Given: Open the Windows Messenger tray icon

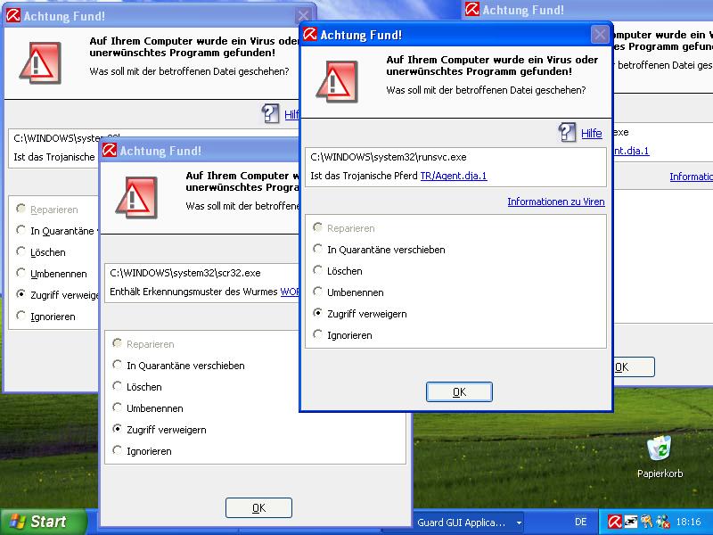Looking at the screenshot, I should click(x=662, y=522).
